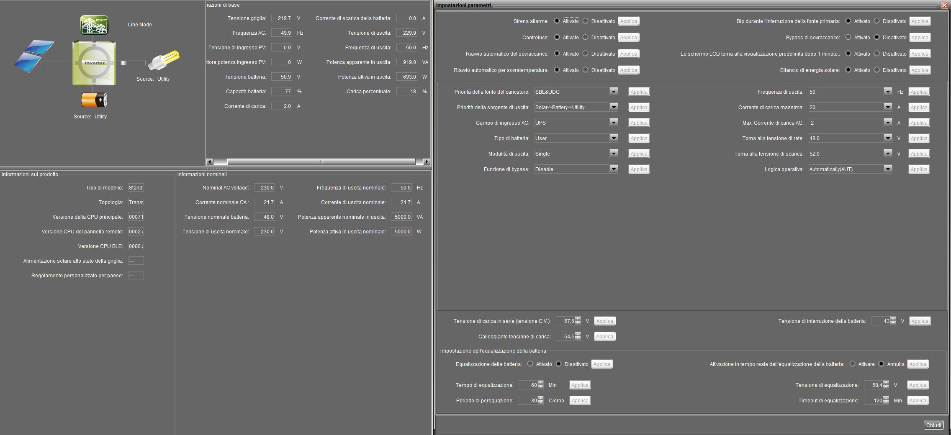The image size is (951, 435).
Task: Click the Nominal AC voltage field
Action: pyautogui.click(x=265, y=187)
